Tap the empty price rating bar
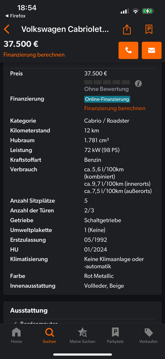 click(107, 82)
